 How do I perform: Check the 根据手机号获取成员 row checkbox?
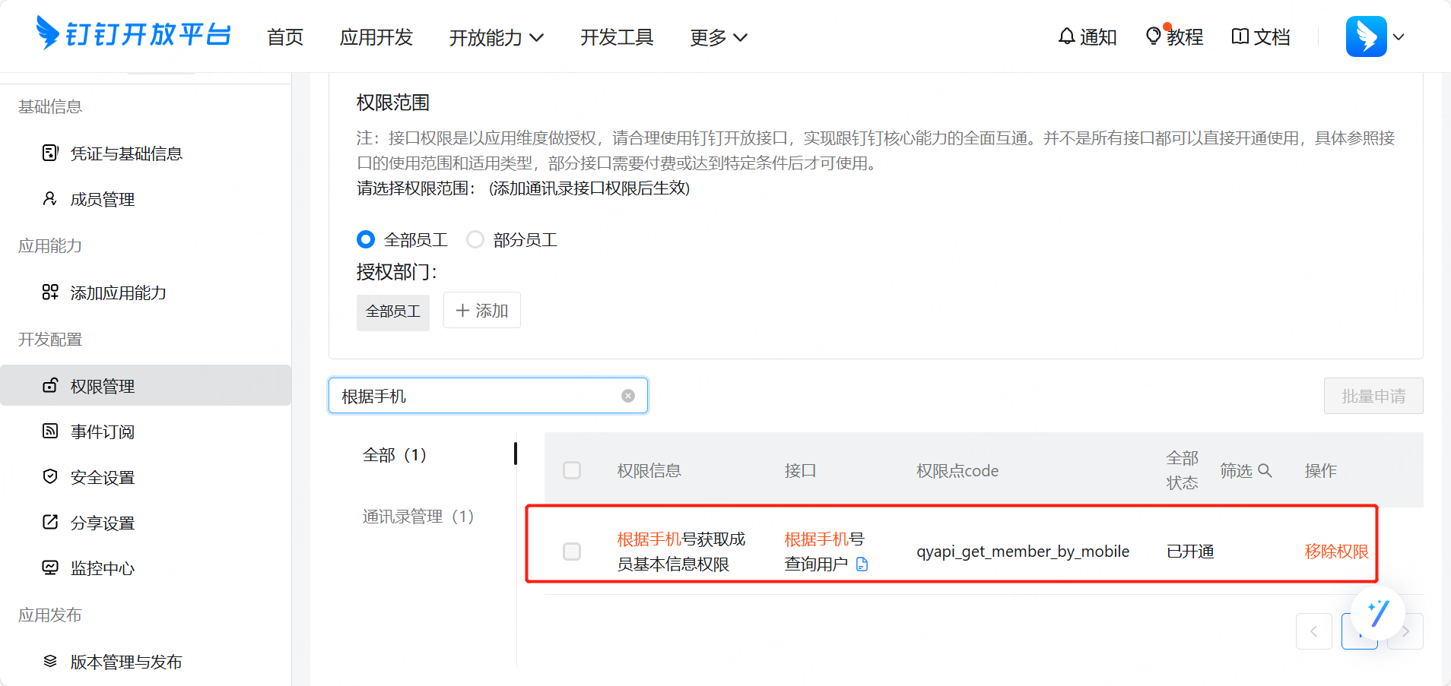[572, 552]
